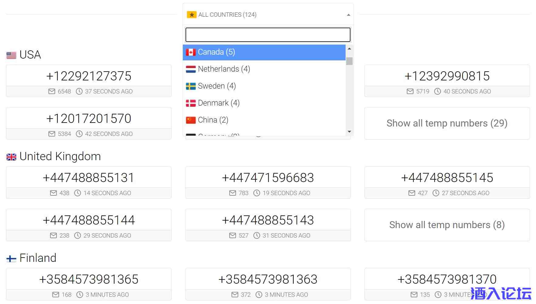Image resolution: width=536 pixels, height=304 pixels.
Task: Click the clock icon beside 14 SECONDS AGO
Action: 77,193
